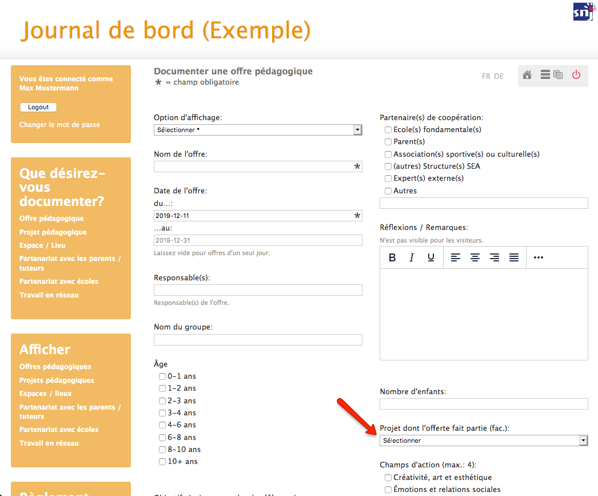Check the Parent(s) cooperation partner box
Screen dimensions: 598x496
coord(388,142)
